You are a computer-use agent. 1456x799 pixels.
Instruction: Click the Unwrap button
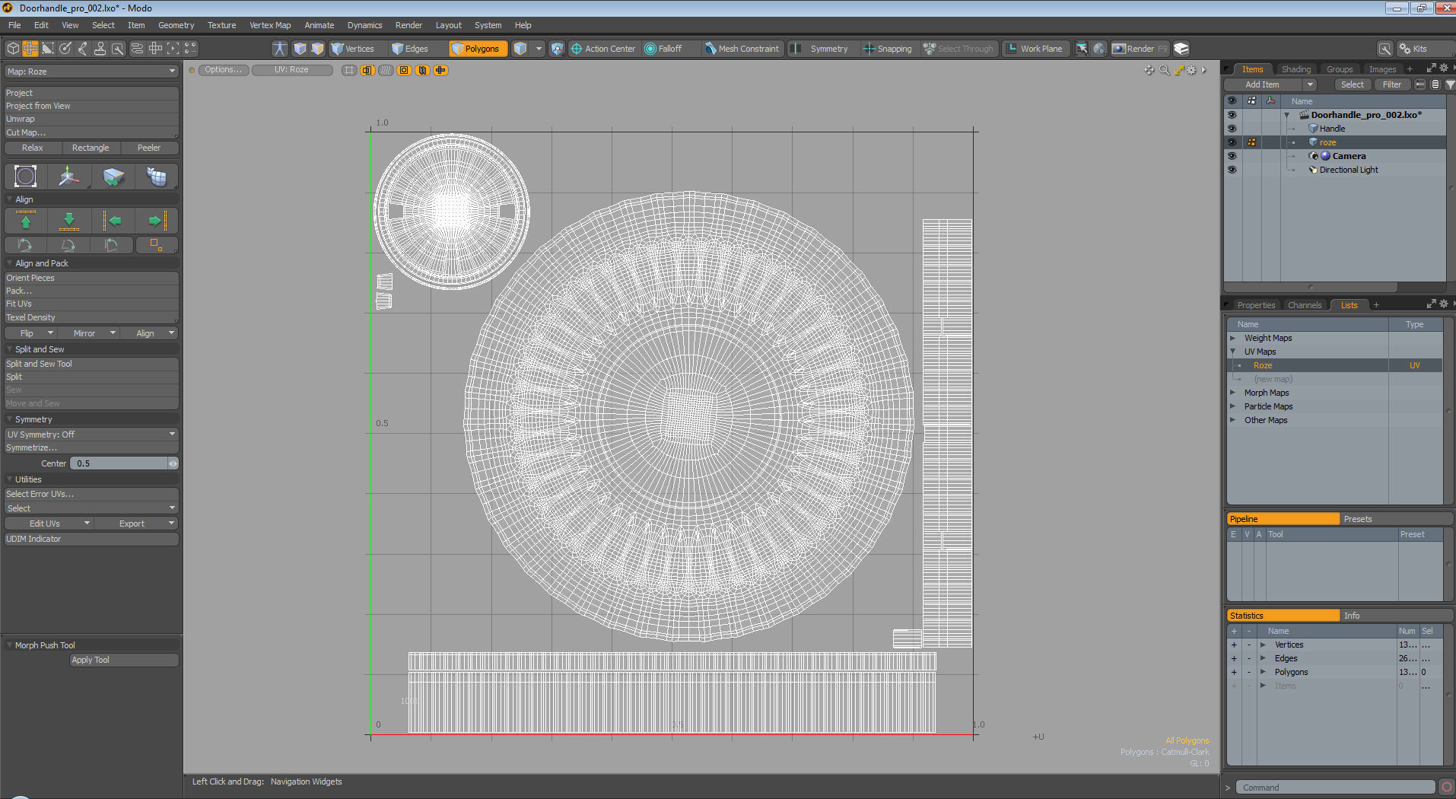coord(91,119)
